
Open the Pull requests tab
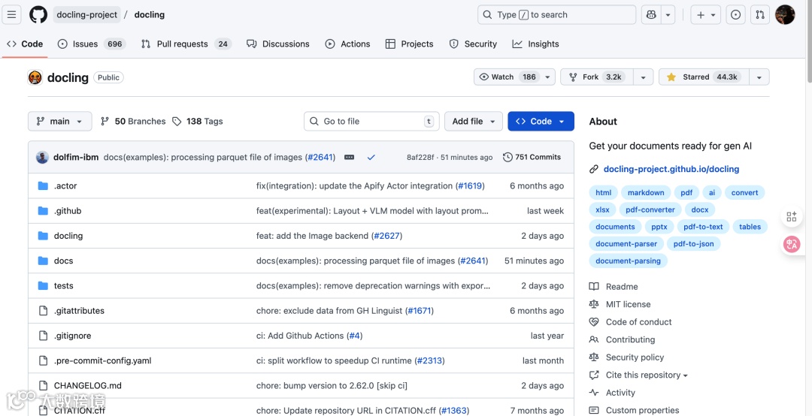[x=186, y=44]
